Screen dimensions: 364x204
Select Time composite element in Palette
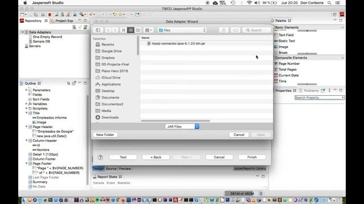pyautogui.click(x=282, y=81)
